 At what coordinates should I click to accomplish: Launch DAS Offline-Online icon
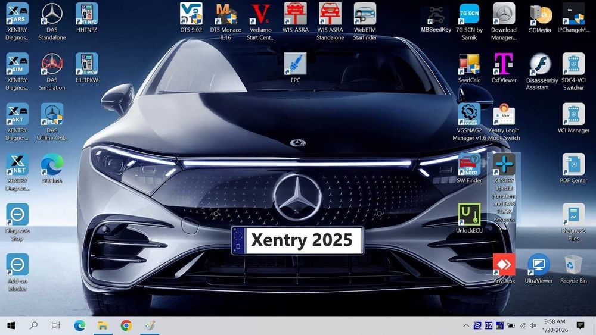(52, 114)
